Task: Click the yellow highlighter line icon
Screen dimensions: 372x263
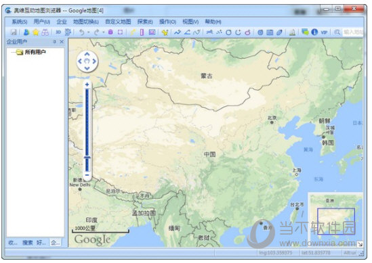Action: (133, 32)
